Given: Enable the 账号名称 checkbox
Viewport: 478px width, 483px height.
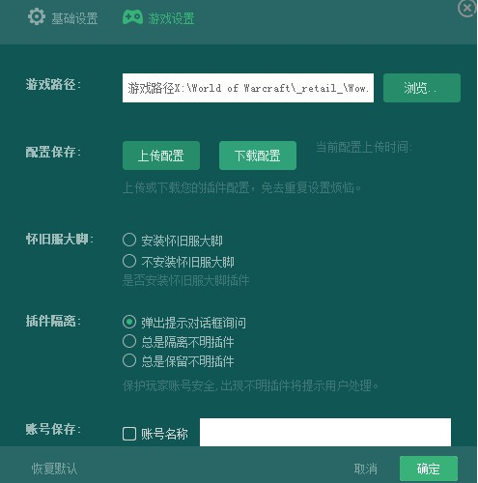Looking at the screenshot, I should pyautogui.click(x=129, y=434).
